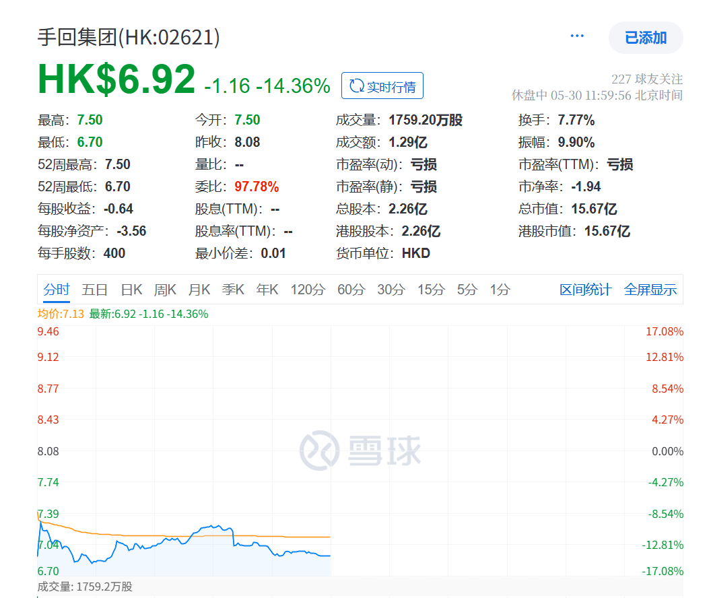Select the 1分 chart tab
Image resolution: width=709 pixels, height=598 pixels.
click(500, 290)
